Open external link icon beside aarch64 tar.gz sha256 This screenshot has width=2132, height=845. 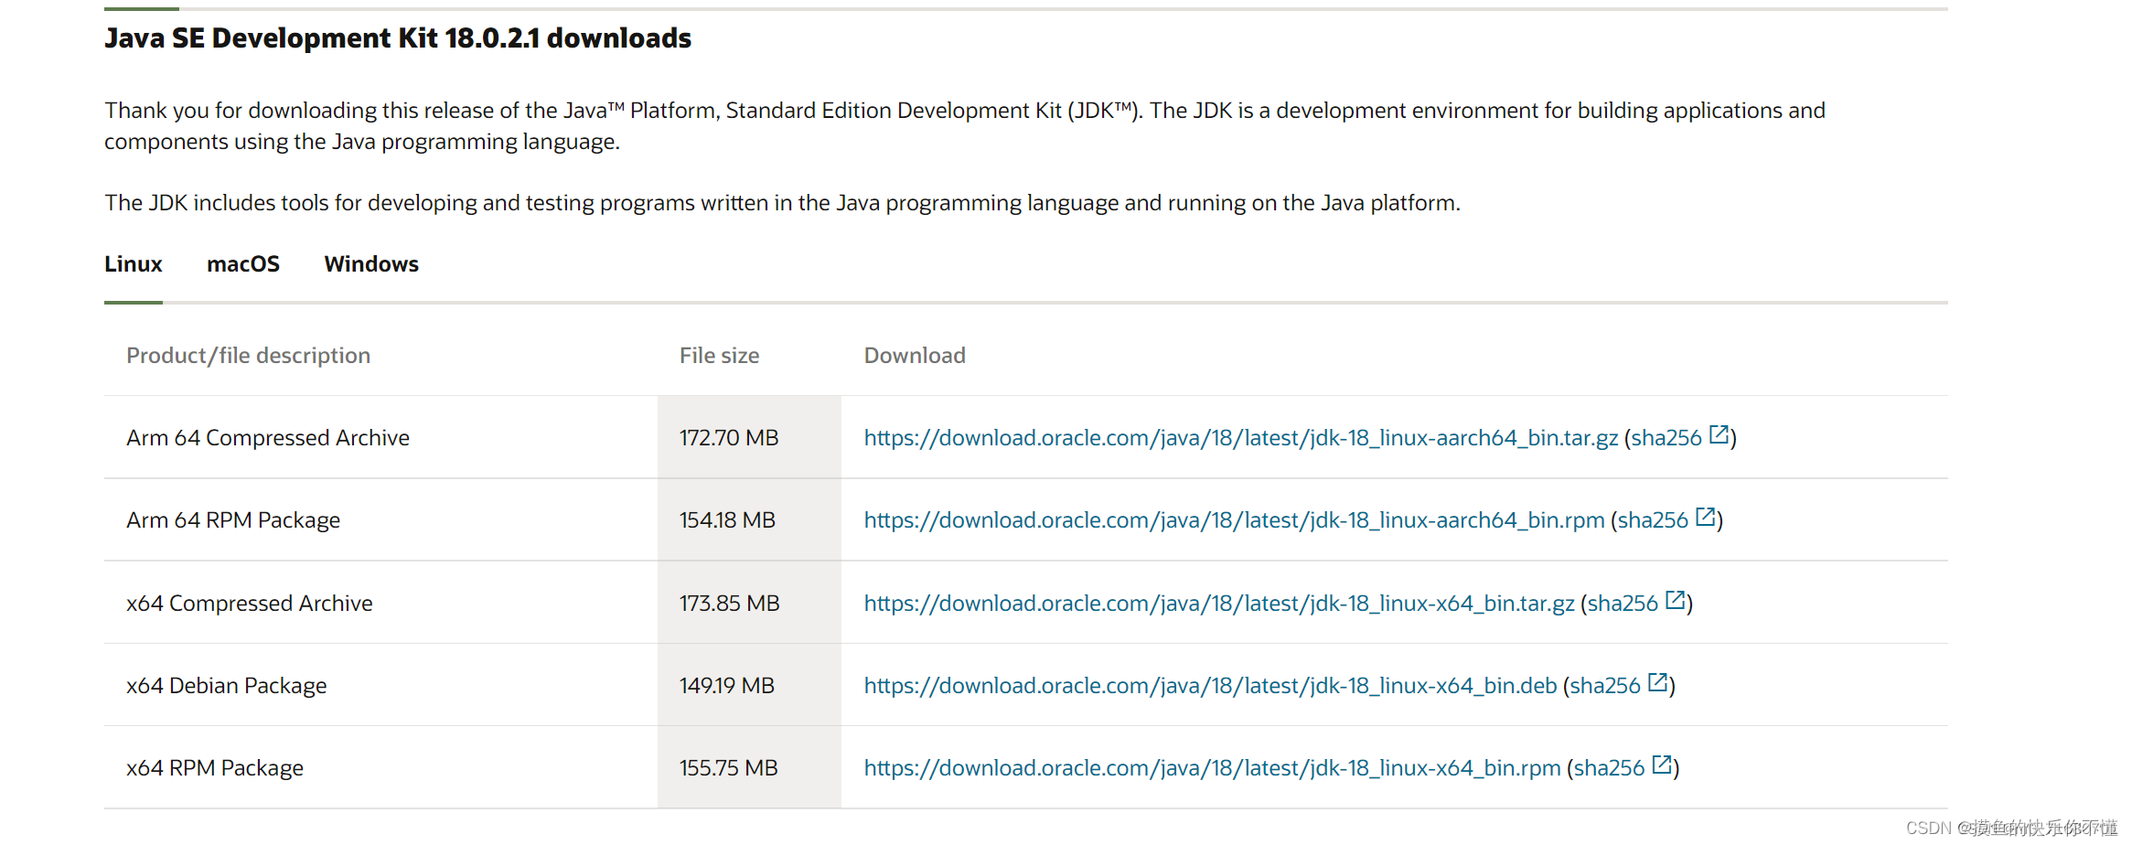point(1719,435)
